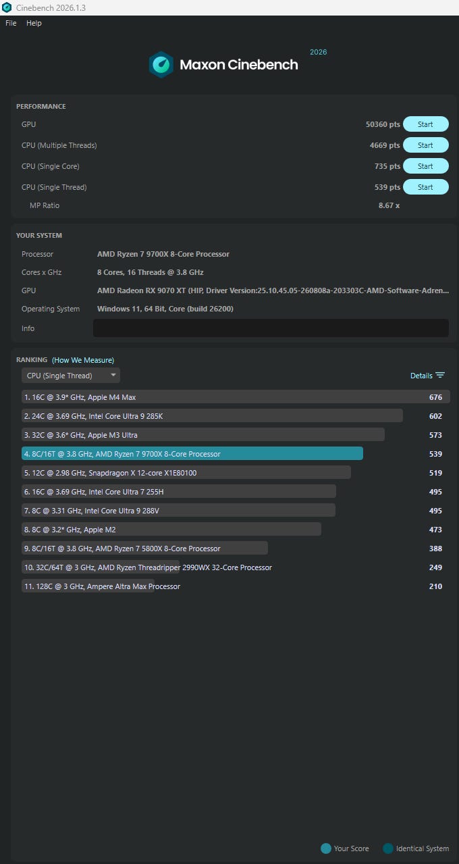Open the File menu

coord(11,23)
